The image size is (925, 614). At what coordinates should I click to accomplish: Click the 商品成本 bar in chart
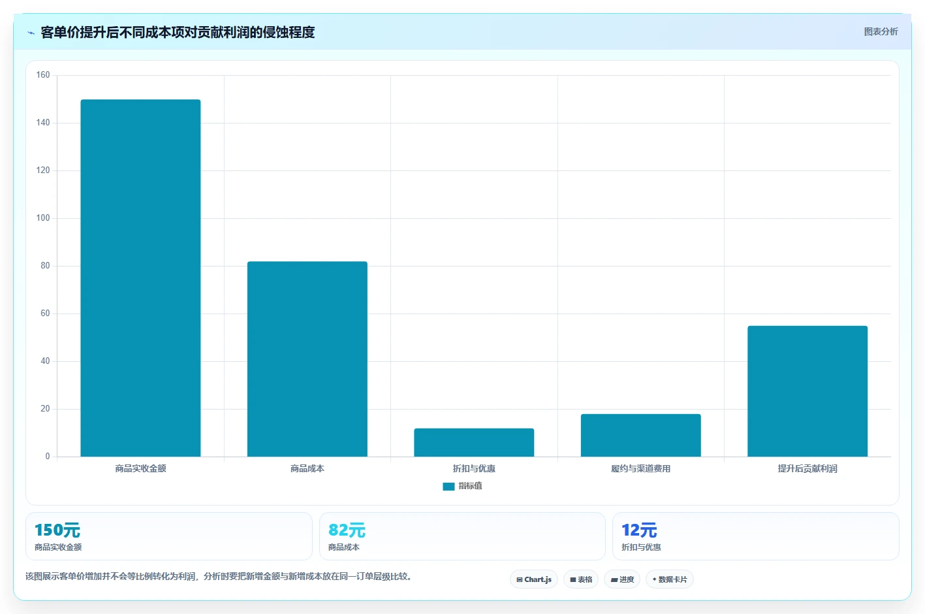click(307, 359)
